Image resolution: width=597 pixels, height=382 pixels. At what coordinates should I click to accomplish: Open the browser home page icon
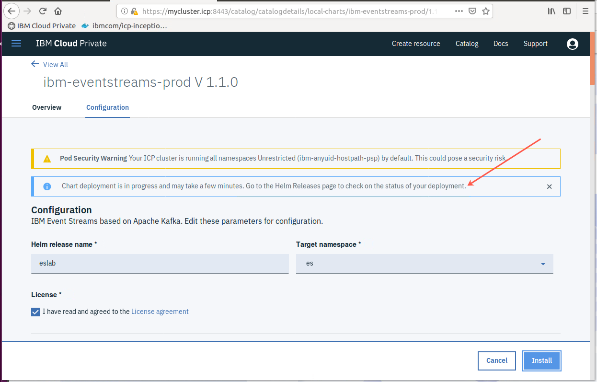click(x=58, y=11)
